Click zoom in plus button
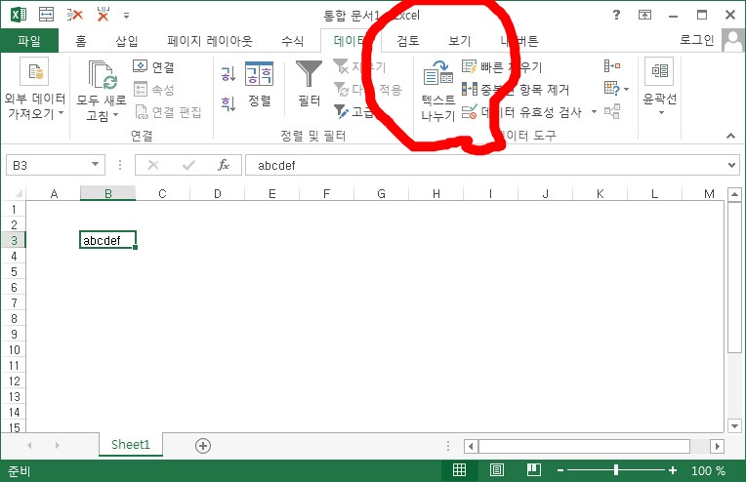 click(x=672, y=470)
